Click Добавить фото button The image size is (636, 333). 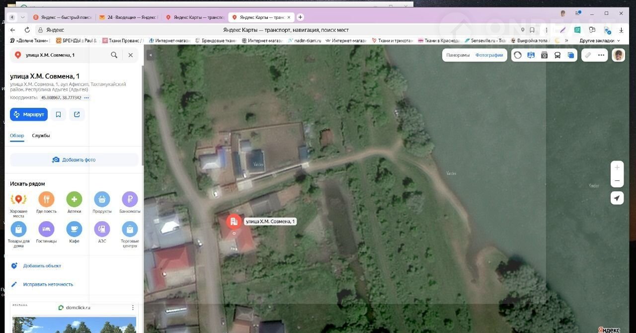[74, 160]
